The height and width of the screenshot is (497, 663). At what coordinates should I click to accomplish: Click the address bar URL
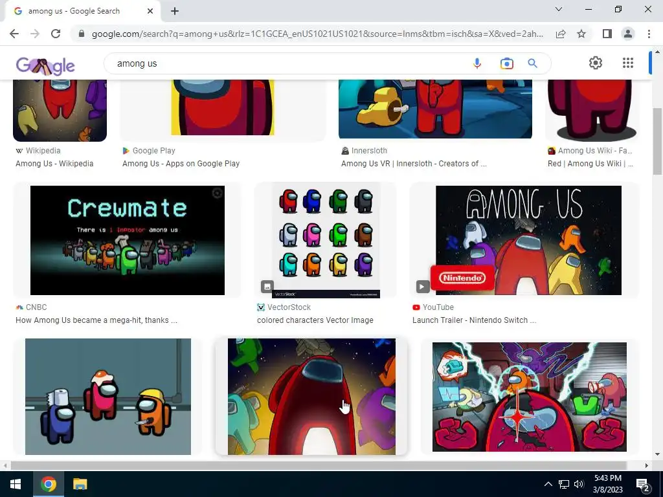[x=317, y=34]
